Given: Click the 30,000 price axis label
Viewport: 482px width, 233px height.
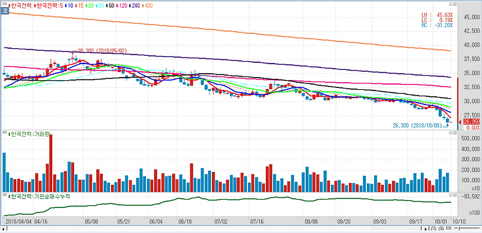Looking at the screenshot, I should point(471,101).
